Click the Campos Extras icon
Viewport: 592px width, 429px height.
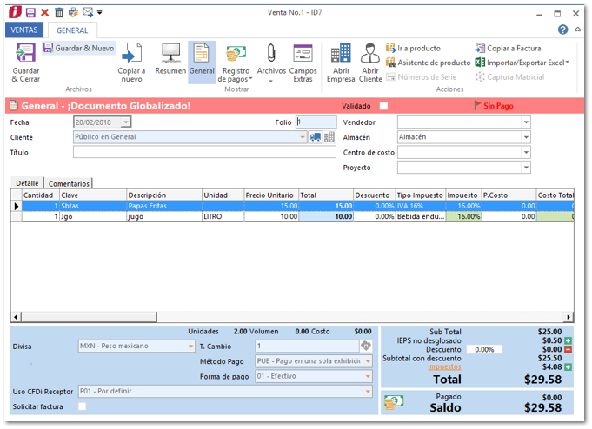pyautogui.click(x=303, y=54)
